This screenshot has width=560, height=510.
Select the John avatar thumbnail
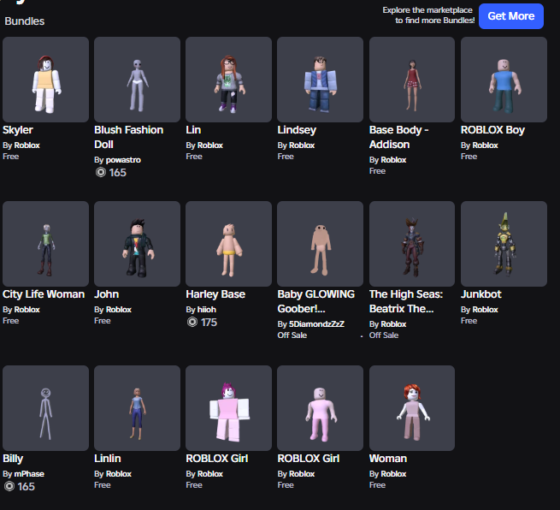point(137,244)
